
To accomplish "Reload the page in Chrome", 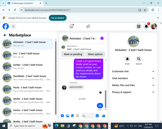I will tap(15, 10).
